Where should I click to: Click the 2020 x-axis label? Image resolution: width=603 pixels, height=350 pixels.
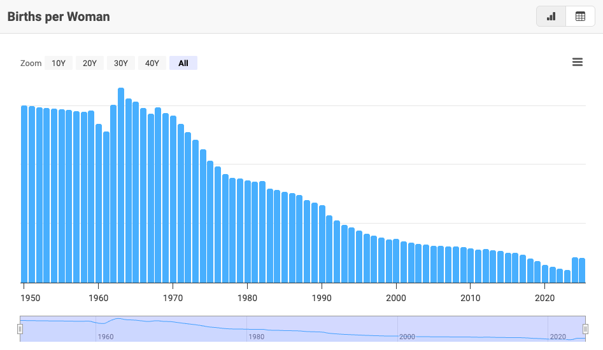click(544, 298)
